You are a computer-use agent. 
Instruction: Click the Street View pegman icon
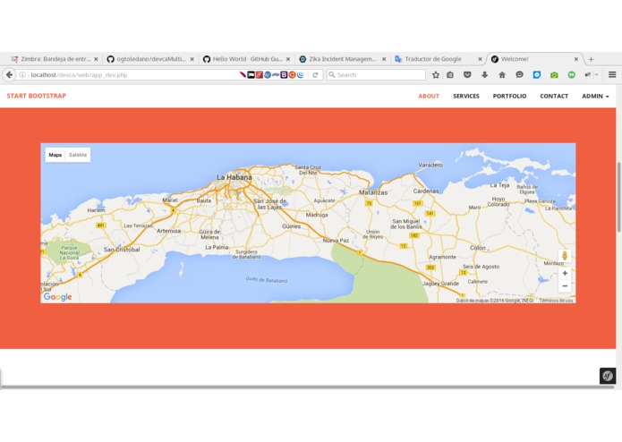tap(565, 256)
